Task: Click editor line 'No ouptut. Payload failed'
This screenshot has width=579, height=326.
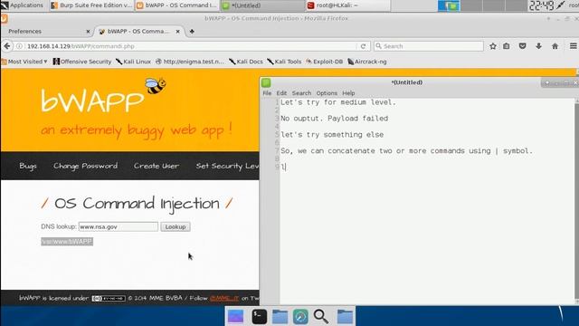Action: (x=334, y=119)
